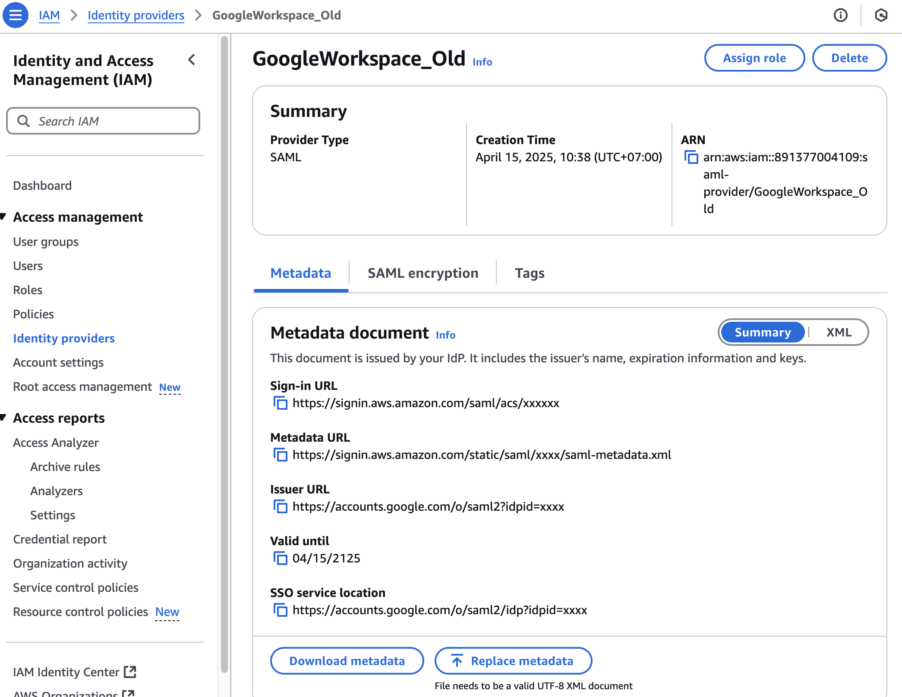Open Access Analyzer in the sidebar

[56, 443]
